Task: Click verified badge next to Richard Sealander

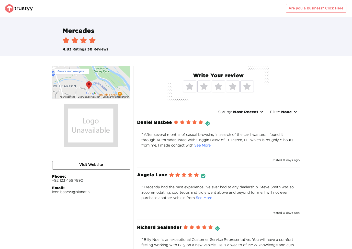Action: point(218,228)
